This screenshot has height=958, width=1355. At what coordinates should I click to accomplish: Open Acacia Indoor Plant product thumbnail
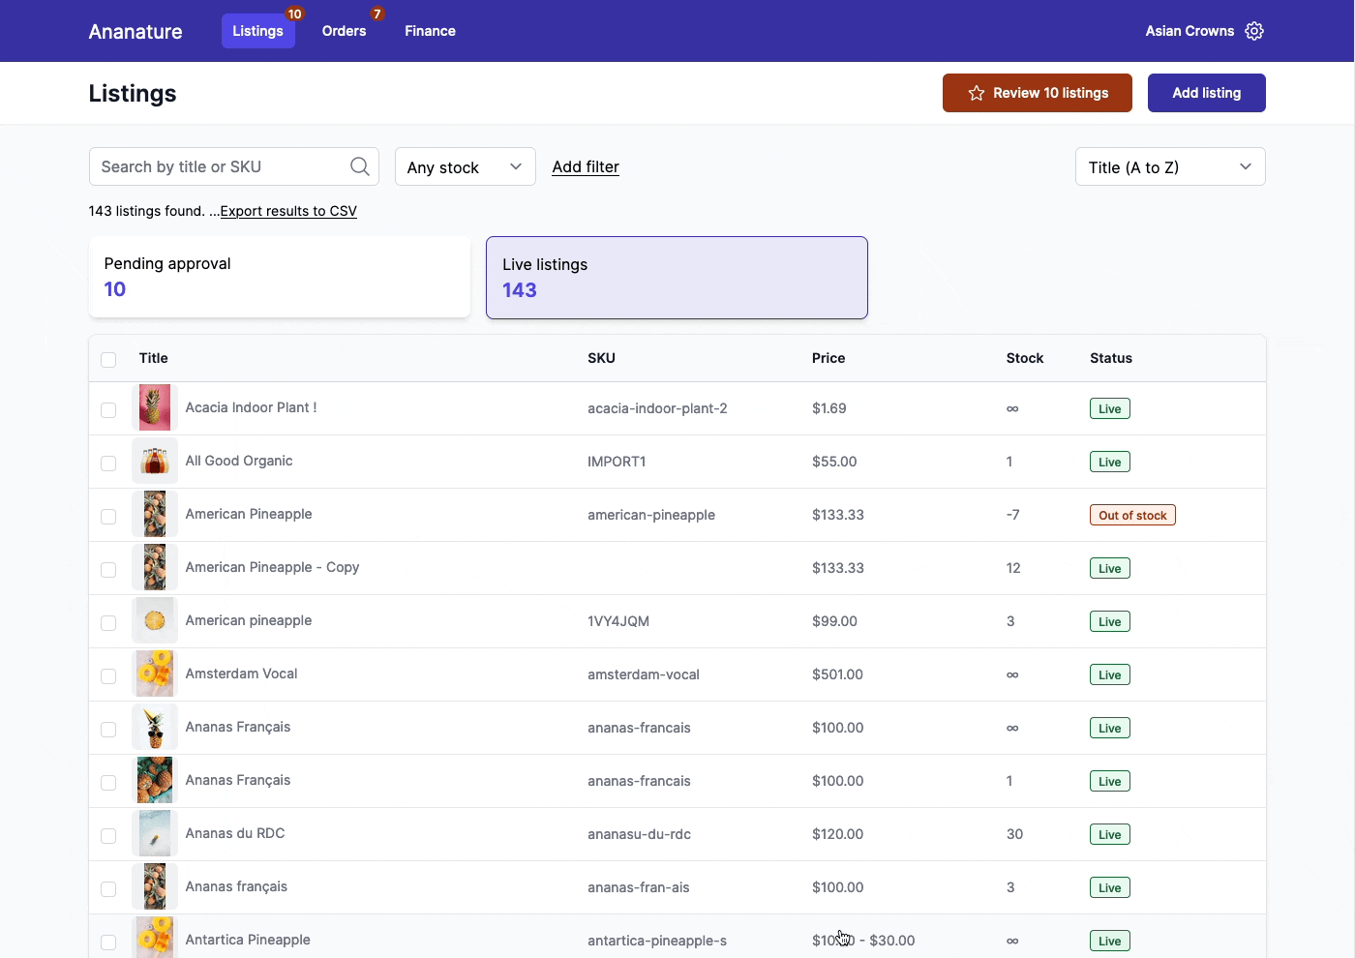(x=155, y=408)
